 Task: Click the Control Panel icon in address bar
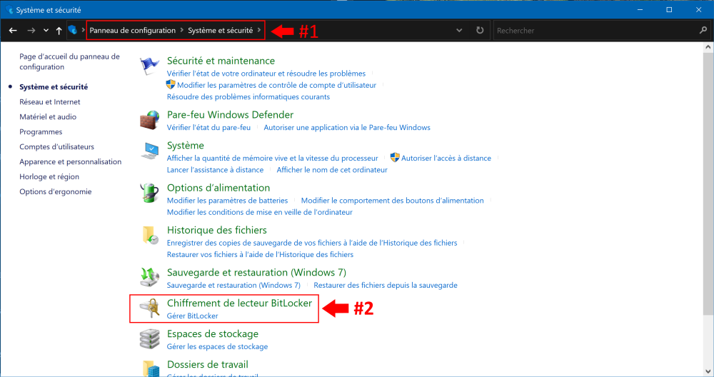pos(72,30)
